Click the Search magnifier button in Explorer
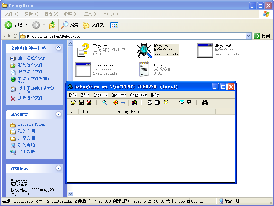The width and height of the screenshot is (274, 206). tap(70, 25)
